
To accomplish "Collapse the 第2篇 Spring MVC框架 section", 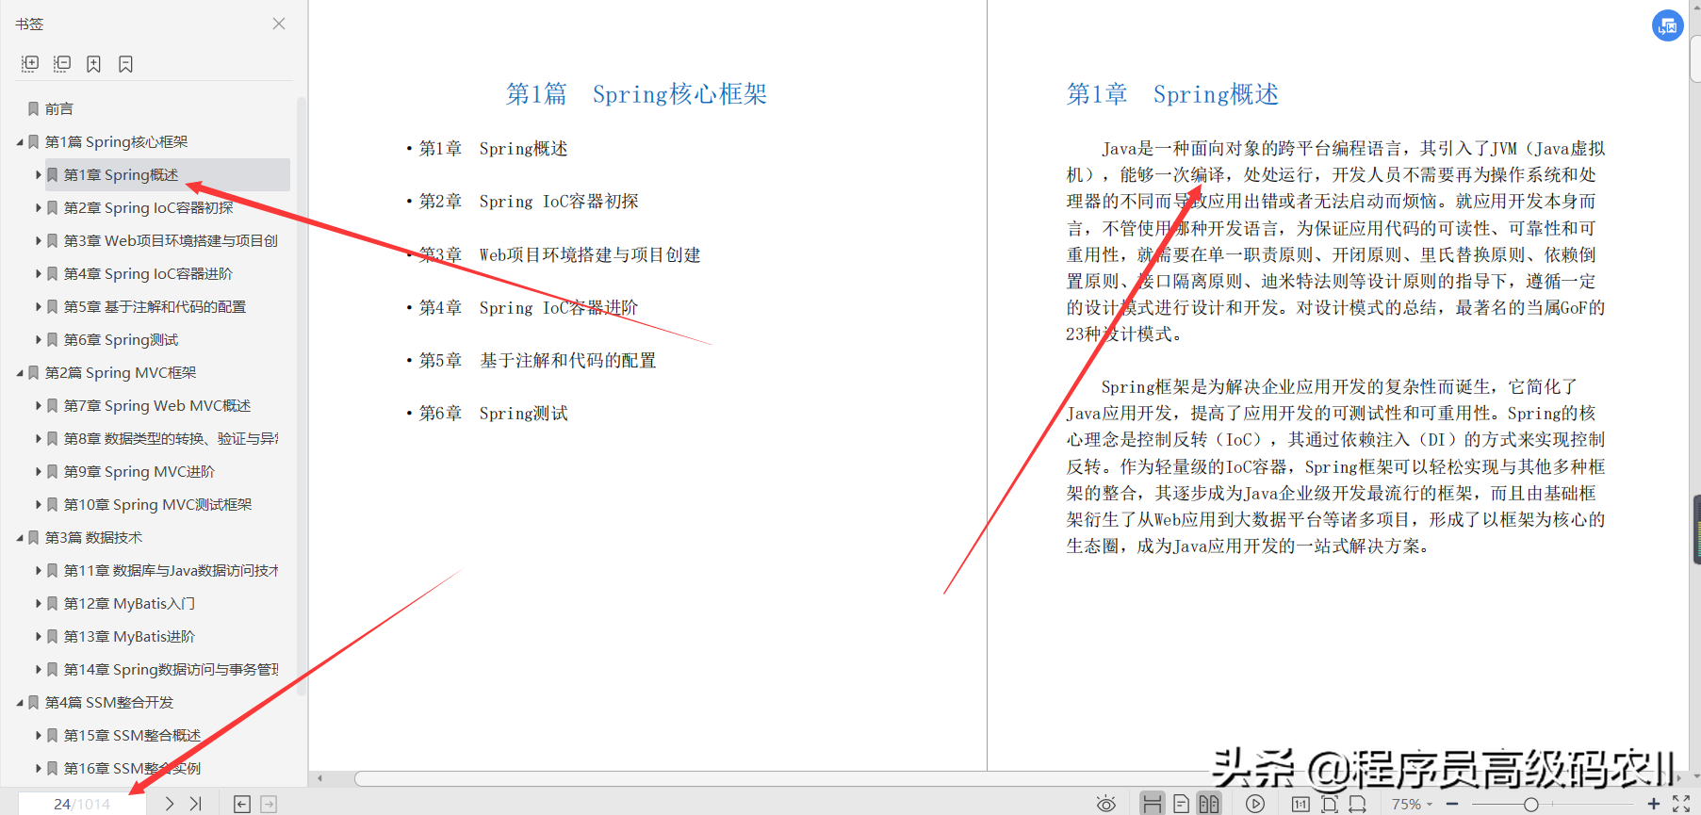I will [x=20, y=373].
